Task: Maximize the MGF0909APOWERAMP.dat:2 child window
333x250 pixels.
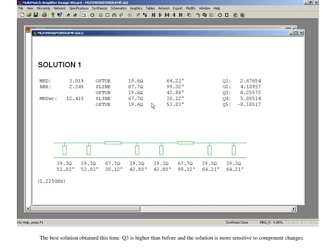Action: [x=296, y=33]
